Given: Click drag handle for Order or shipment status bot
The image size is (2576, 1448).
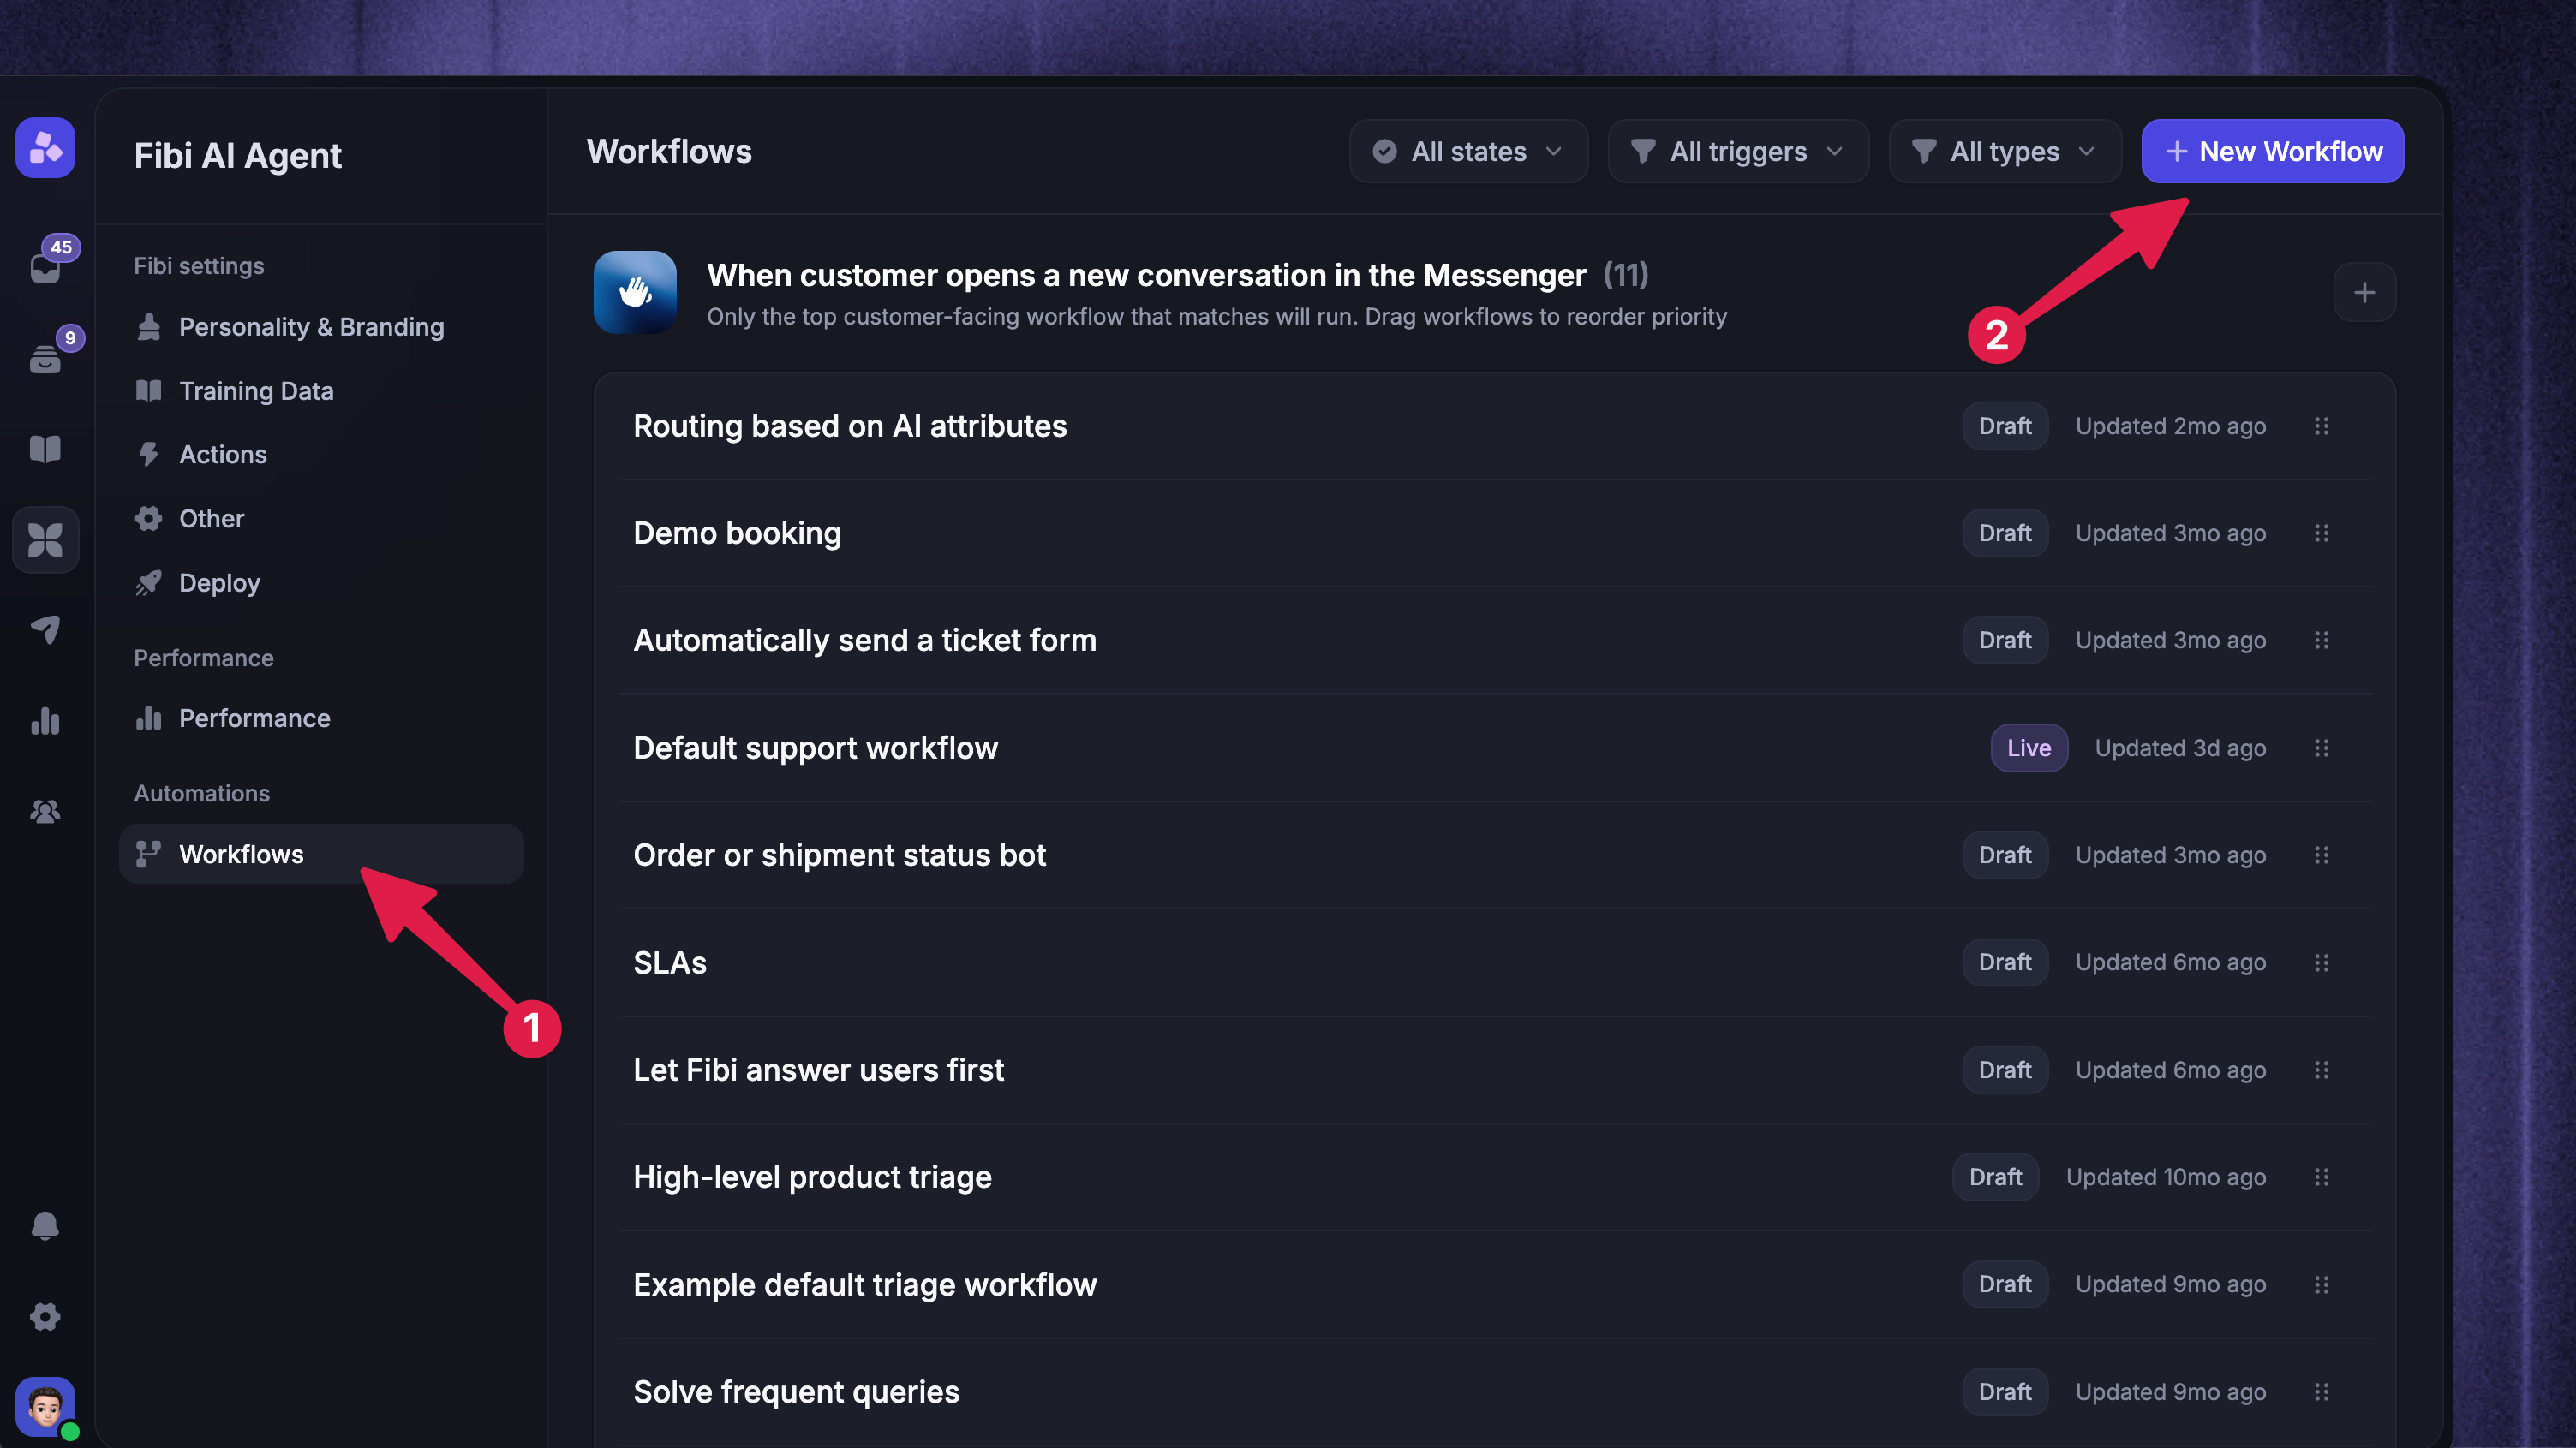Looking at the screenshot, I should pyautogui.click(x=2322, y=855).
